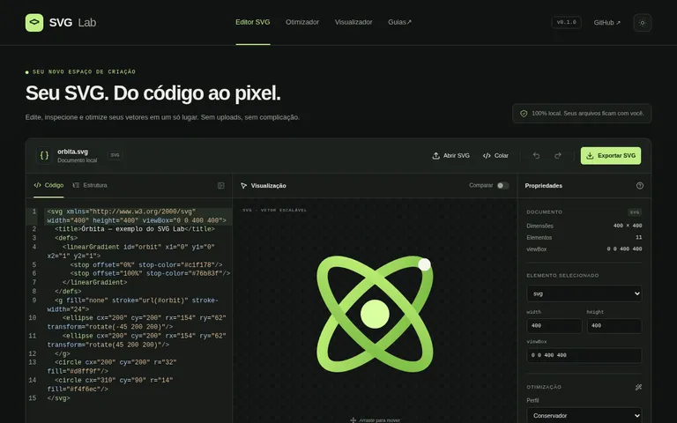Click the Abrir SVG button
Screen dimensions: 677x423
[450, 155]
